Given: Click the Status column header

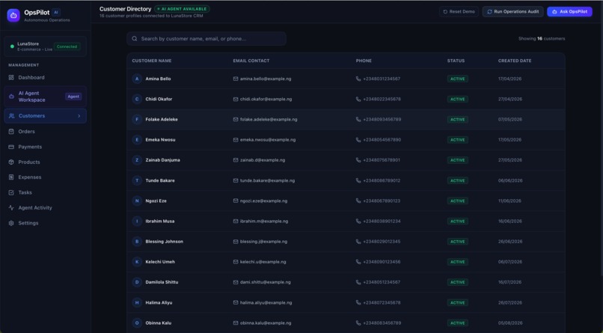Looking at the screenshot, I should click(456, 61).
